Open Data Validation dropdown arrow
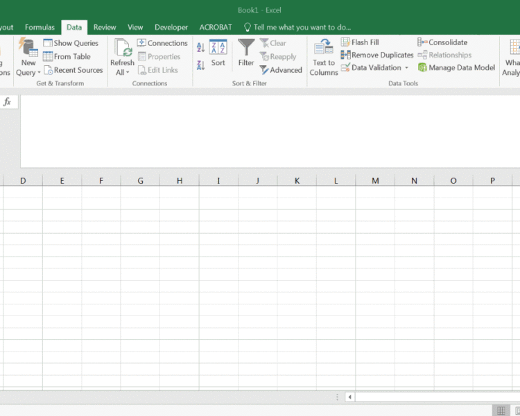Image resolution: width=520 pixels, height=416 pixels. point(406,68)
